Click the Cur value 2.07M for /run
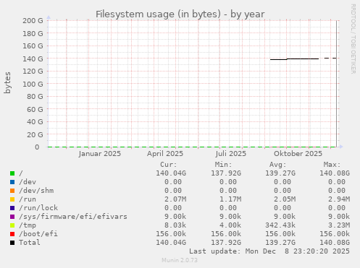The height and width of the screenshot is (268, 360). [x=175, y=199]
